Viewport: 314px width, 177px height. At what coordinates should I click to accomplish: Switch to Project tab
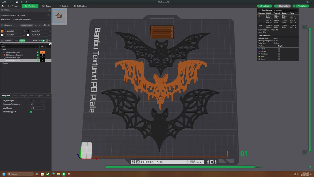[63, 6]
